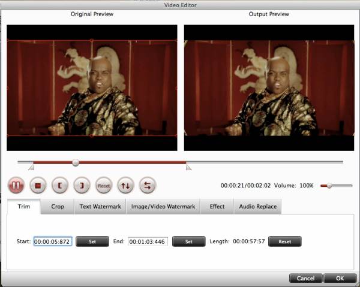The width and height of the screenshot is (360, 287).
Task: Click the playhead knob on the timeline
Action: coord(76,162)
